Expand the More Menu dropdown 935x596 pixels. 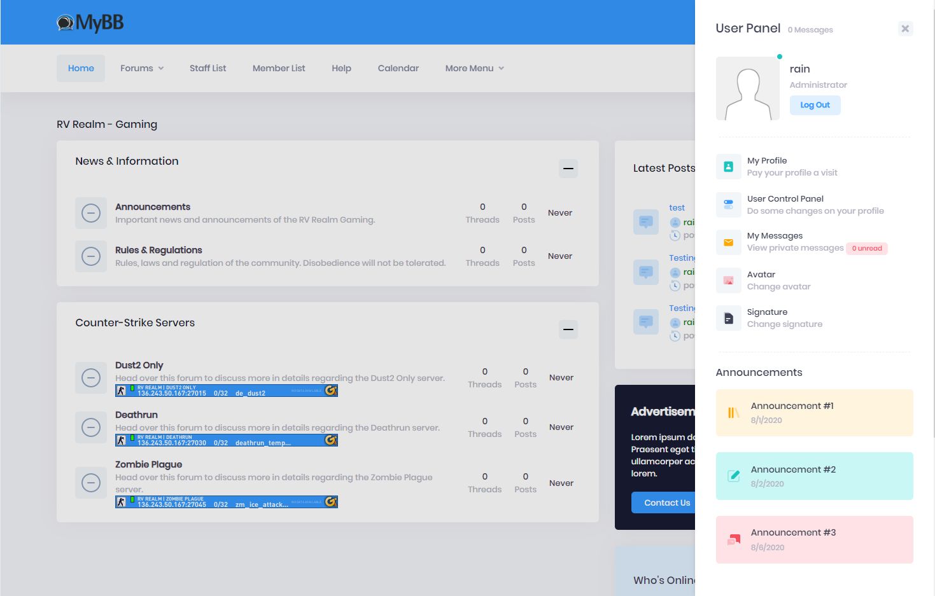coord(475,68)
